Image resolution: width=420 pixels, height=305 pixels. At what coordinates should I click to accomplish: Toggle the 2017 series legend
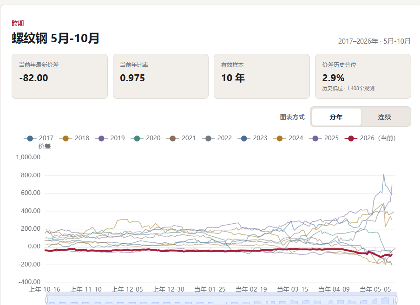[39, 138]
